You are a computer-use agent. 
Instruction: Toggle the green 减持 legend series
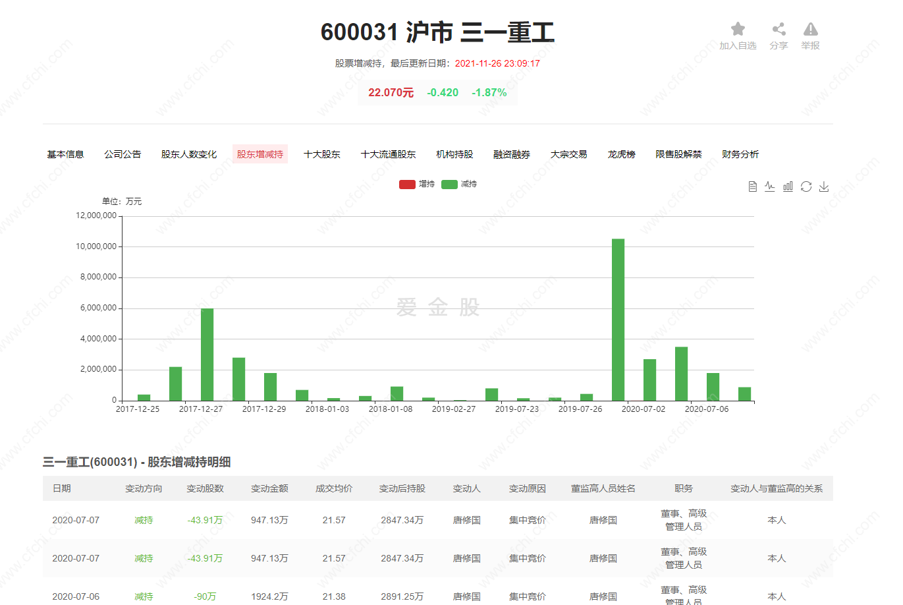459,184
